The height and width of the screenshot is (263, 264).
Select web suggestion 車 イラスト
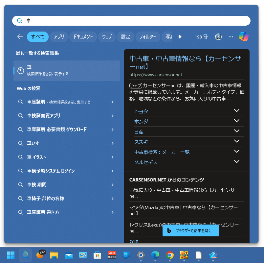pyautogui.click(x=67, y=157)
